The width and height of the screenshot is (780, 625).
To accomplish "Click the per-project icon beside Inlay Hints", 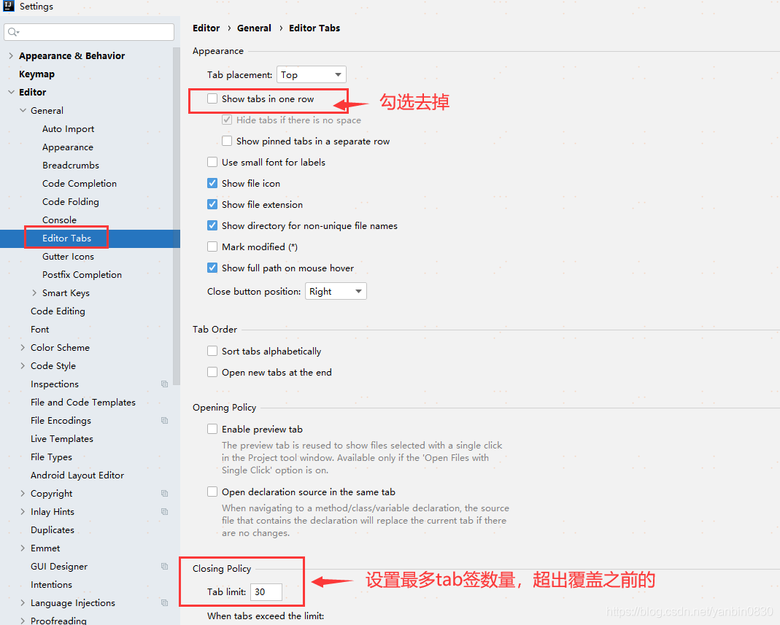I will pyautogui.click(x=164, y=511).
